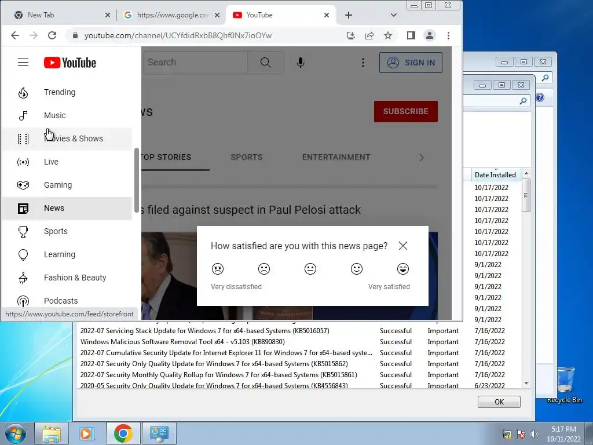Bookmark this page with star icon

click(387, 35)
